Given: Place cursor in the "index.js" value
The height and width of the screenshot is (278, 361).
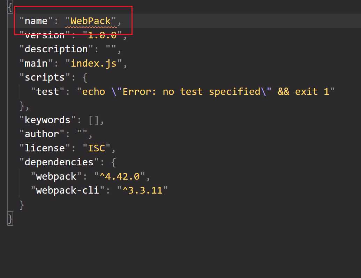Looking at the screenshot, I should [x=93, y=63].
